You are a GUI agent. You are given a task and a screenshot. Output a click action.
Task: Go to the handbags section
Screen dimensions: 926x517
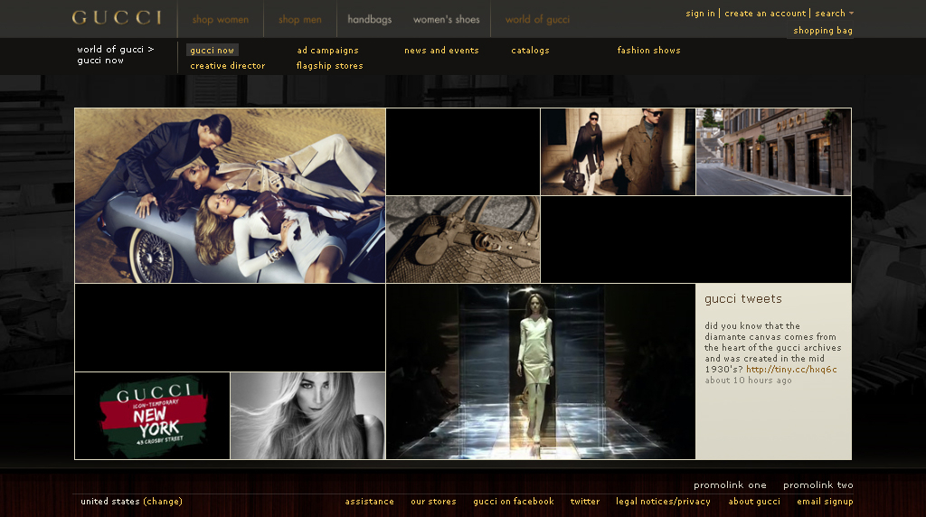click(x=370, y=20)
